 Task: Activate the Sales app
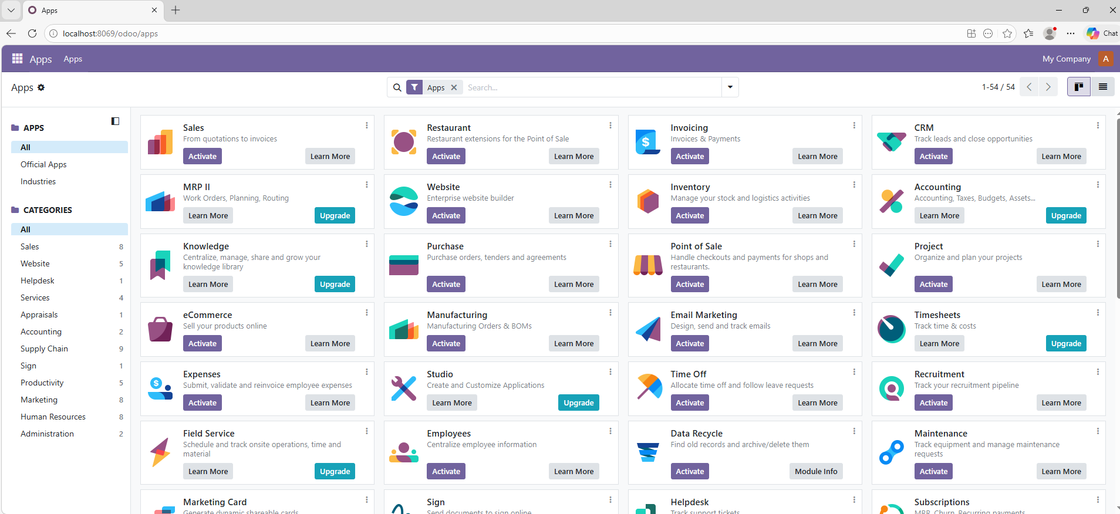(x=203, y=156)
